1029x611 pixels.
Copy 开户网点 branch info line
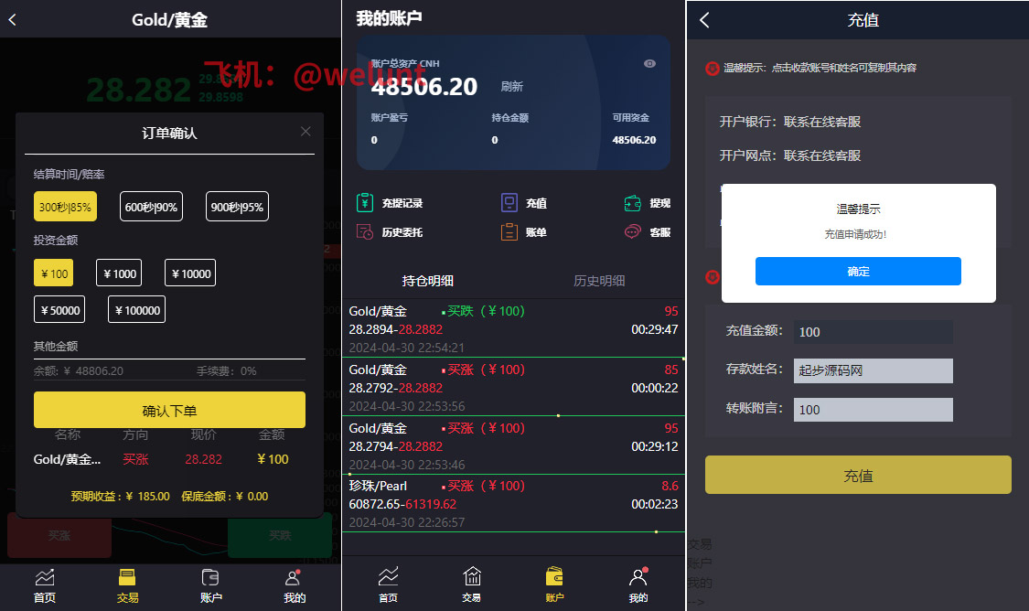pyautogui.click(x=790, y=155)
